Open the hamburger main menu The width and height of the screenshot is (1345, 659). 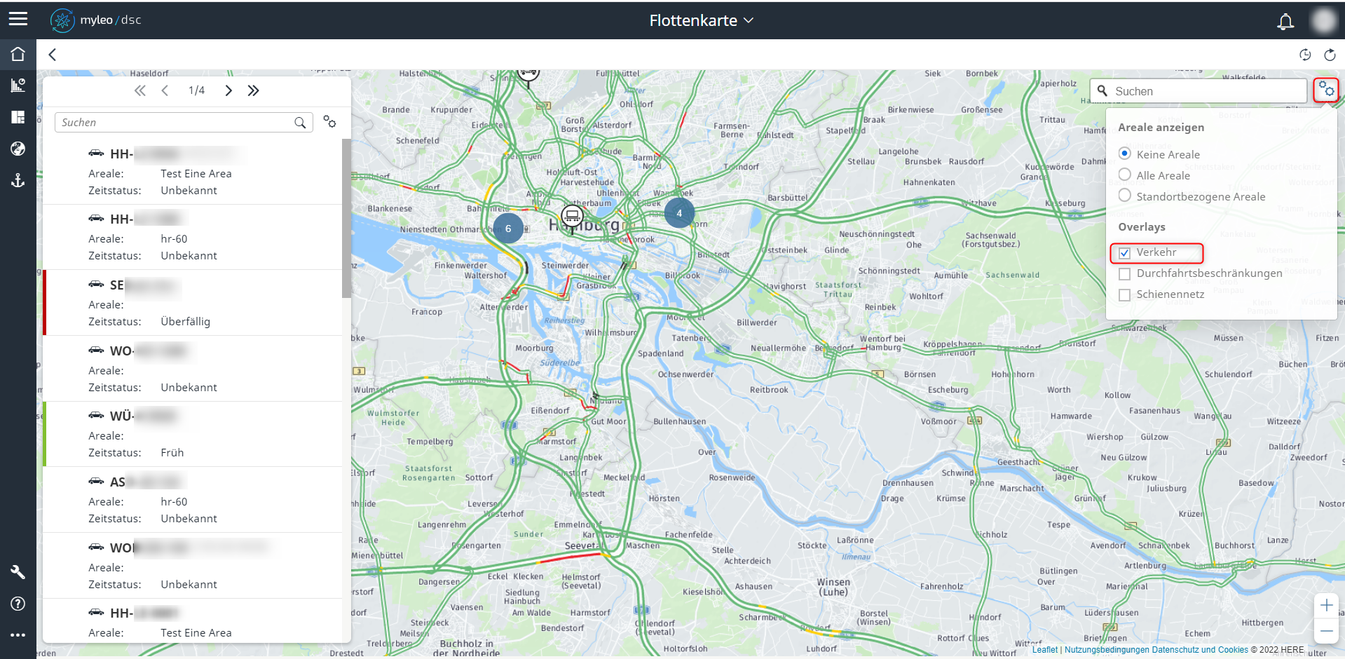click(x=18, y=19)
